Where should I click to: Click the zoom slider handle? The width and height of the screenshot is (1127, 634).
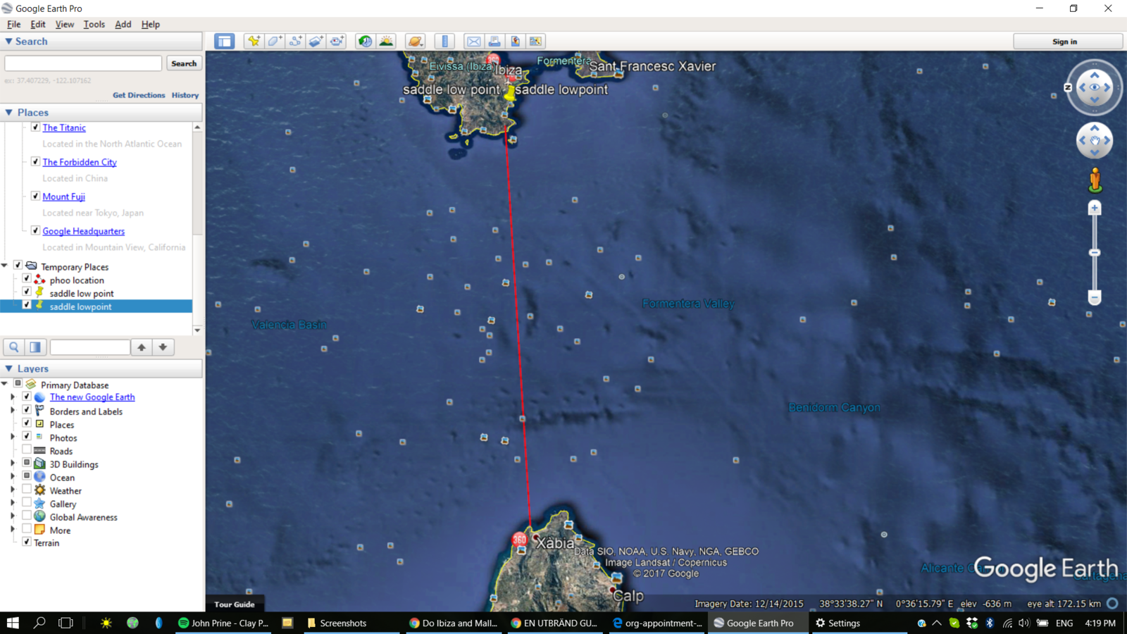(x=1095, y=252)
